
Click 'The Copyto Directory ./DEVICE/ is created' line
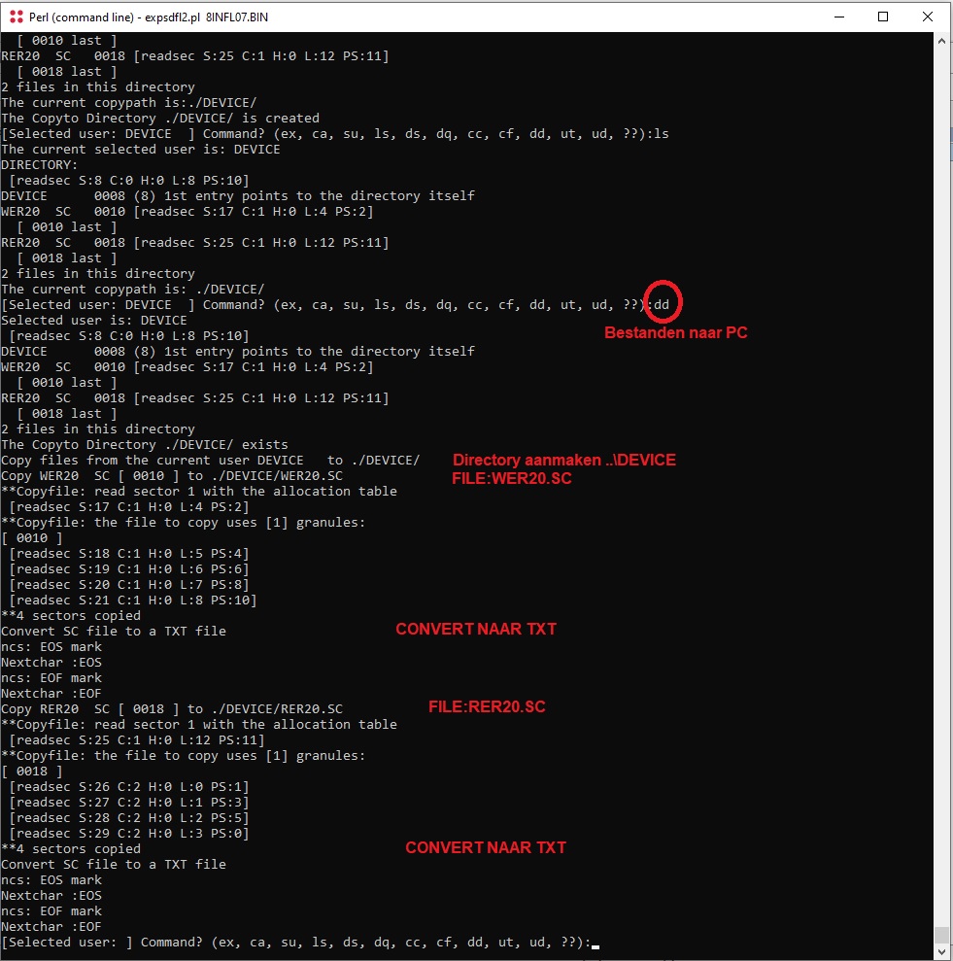pos(160,119)
